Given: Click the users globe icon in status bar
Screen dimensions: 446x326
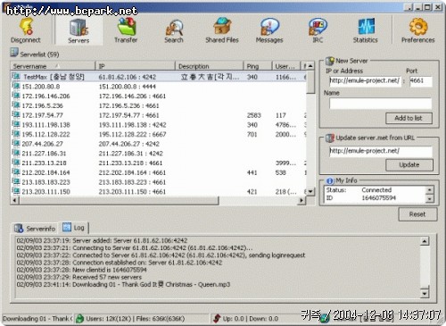Looking at the screenshot, I should [79, 319].
